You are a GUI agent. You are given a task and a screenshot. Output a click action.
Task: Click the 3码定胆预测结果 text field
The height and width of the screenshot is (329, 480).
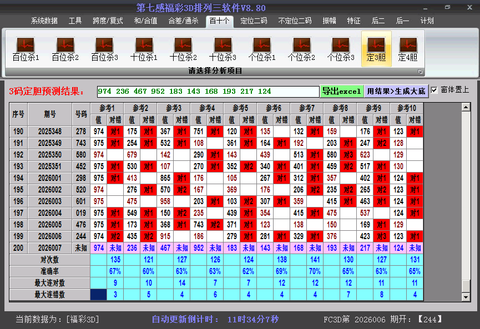[208, 92]
